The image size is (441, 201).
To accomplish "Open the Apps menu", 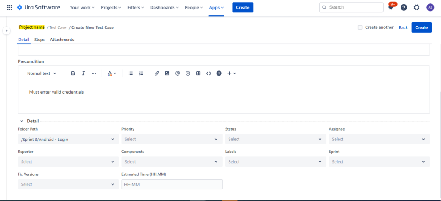I will coord(216,8).
